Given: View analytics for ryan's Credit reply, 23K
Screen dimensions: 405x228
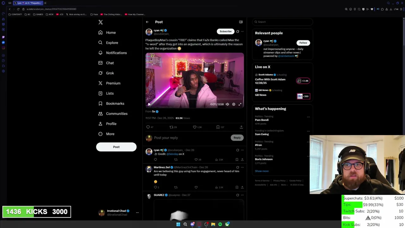Looking at the screenshot, I should (x=219, y=160).
